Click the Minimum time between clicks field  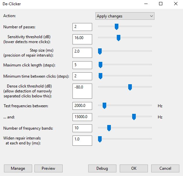coord(82,76)
